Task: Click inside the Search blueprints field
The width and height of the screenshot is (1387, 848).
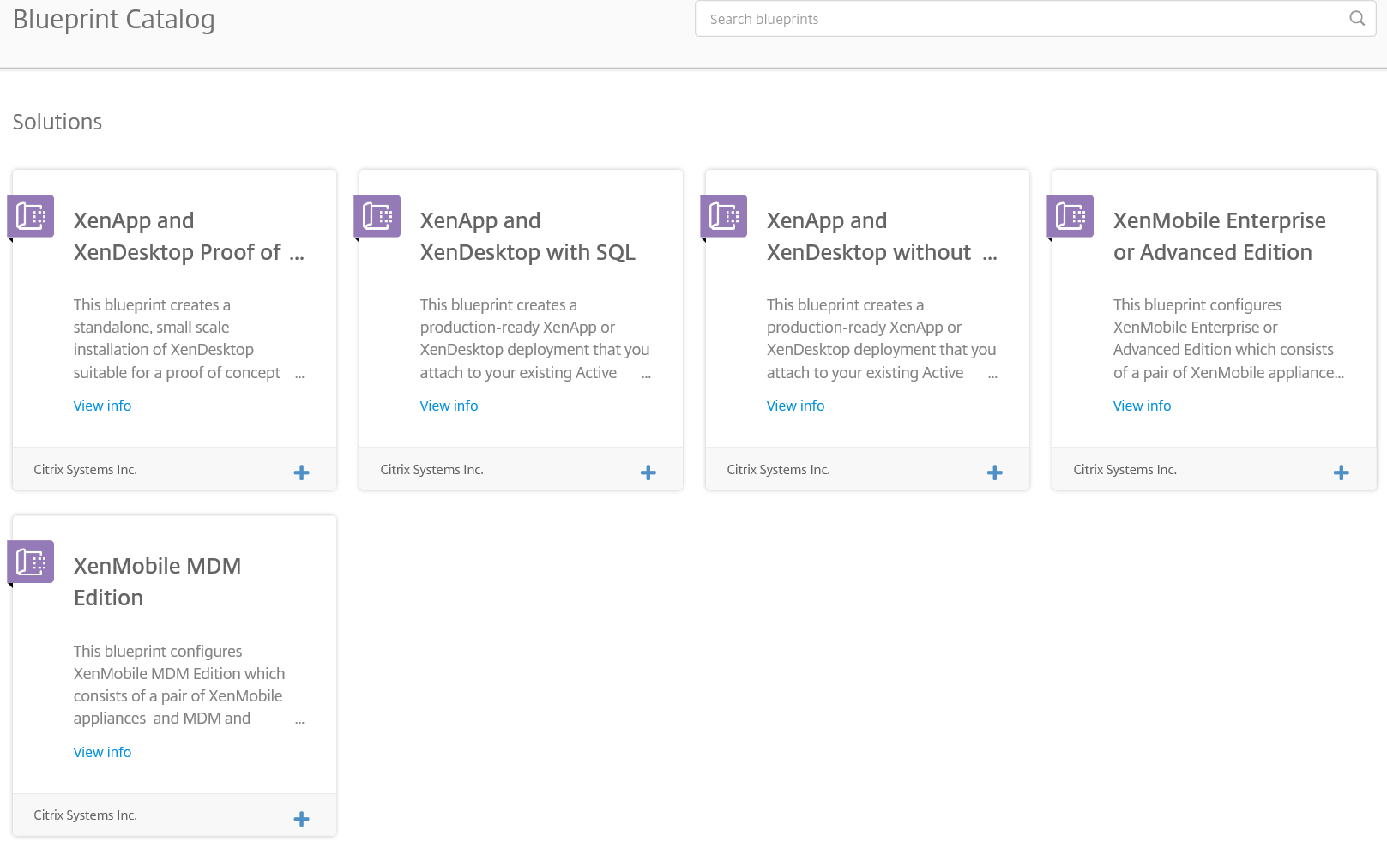Action: coord(1021,19)
